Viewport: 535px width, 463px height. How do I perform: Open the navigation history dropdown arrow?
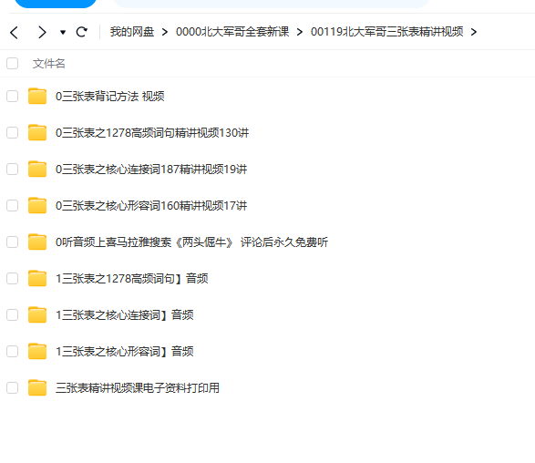(63, 33)
